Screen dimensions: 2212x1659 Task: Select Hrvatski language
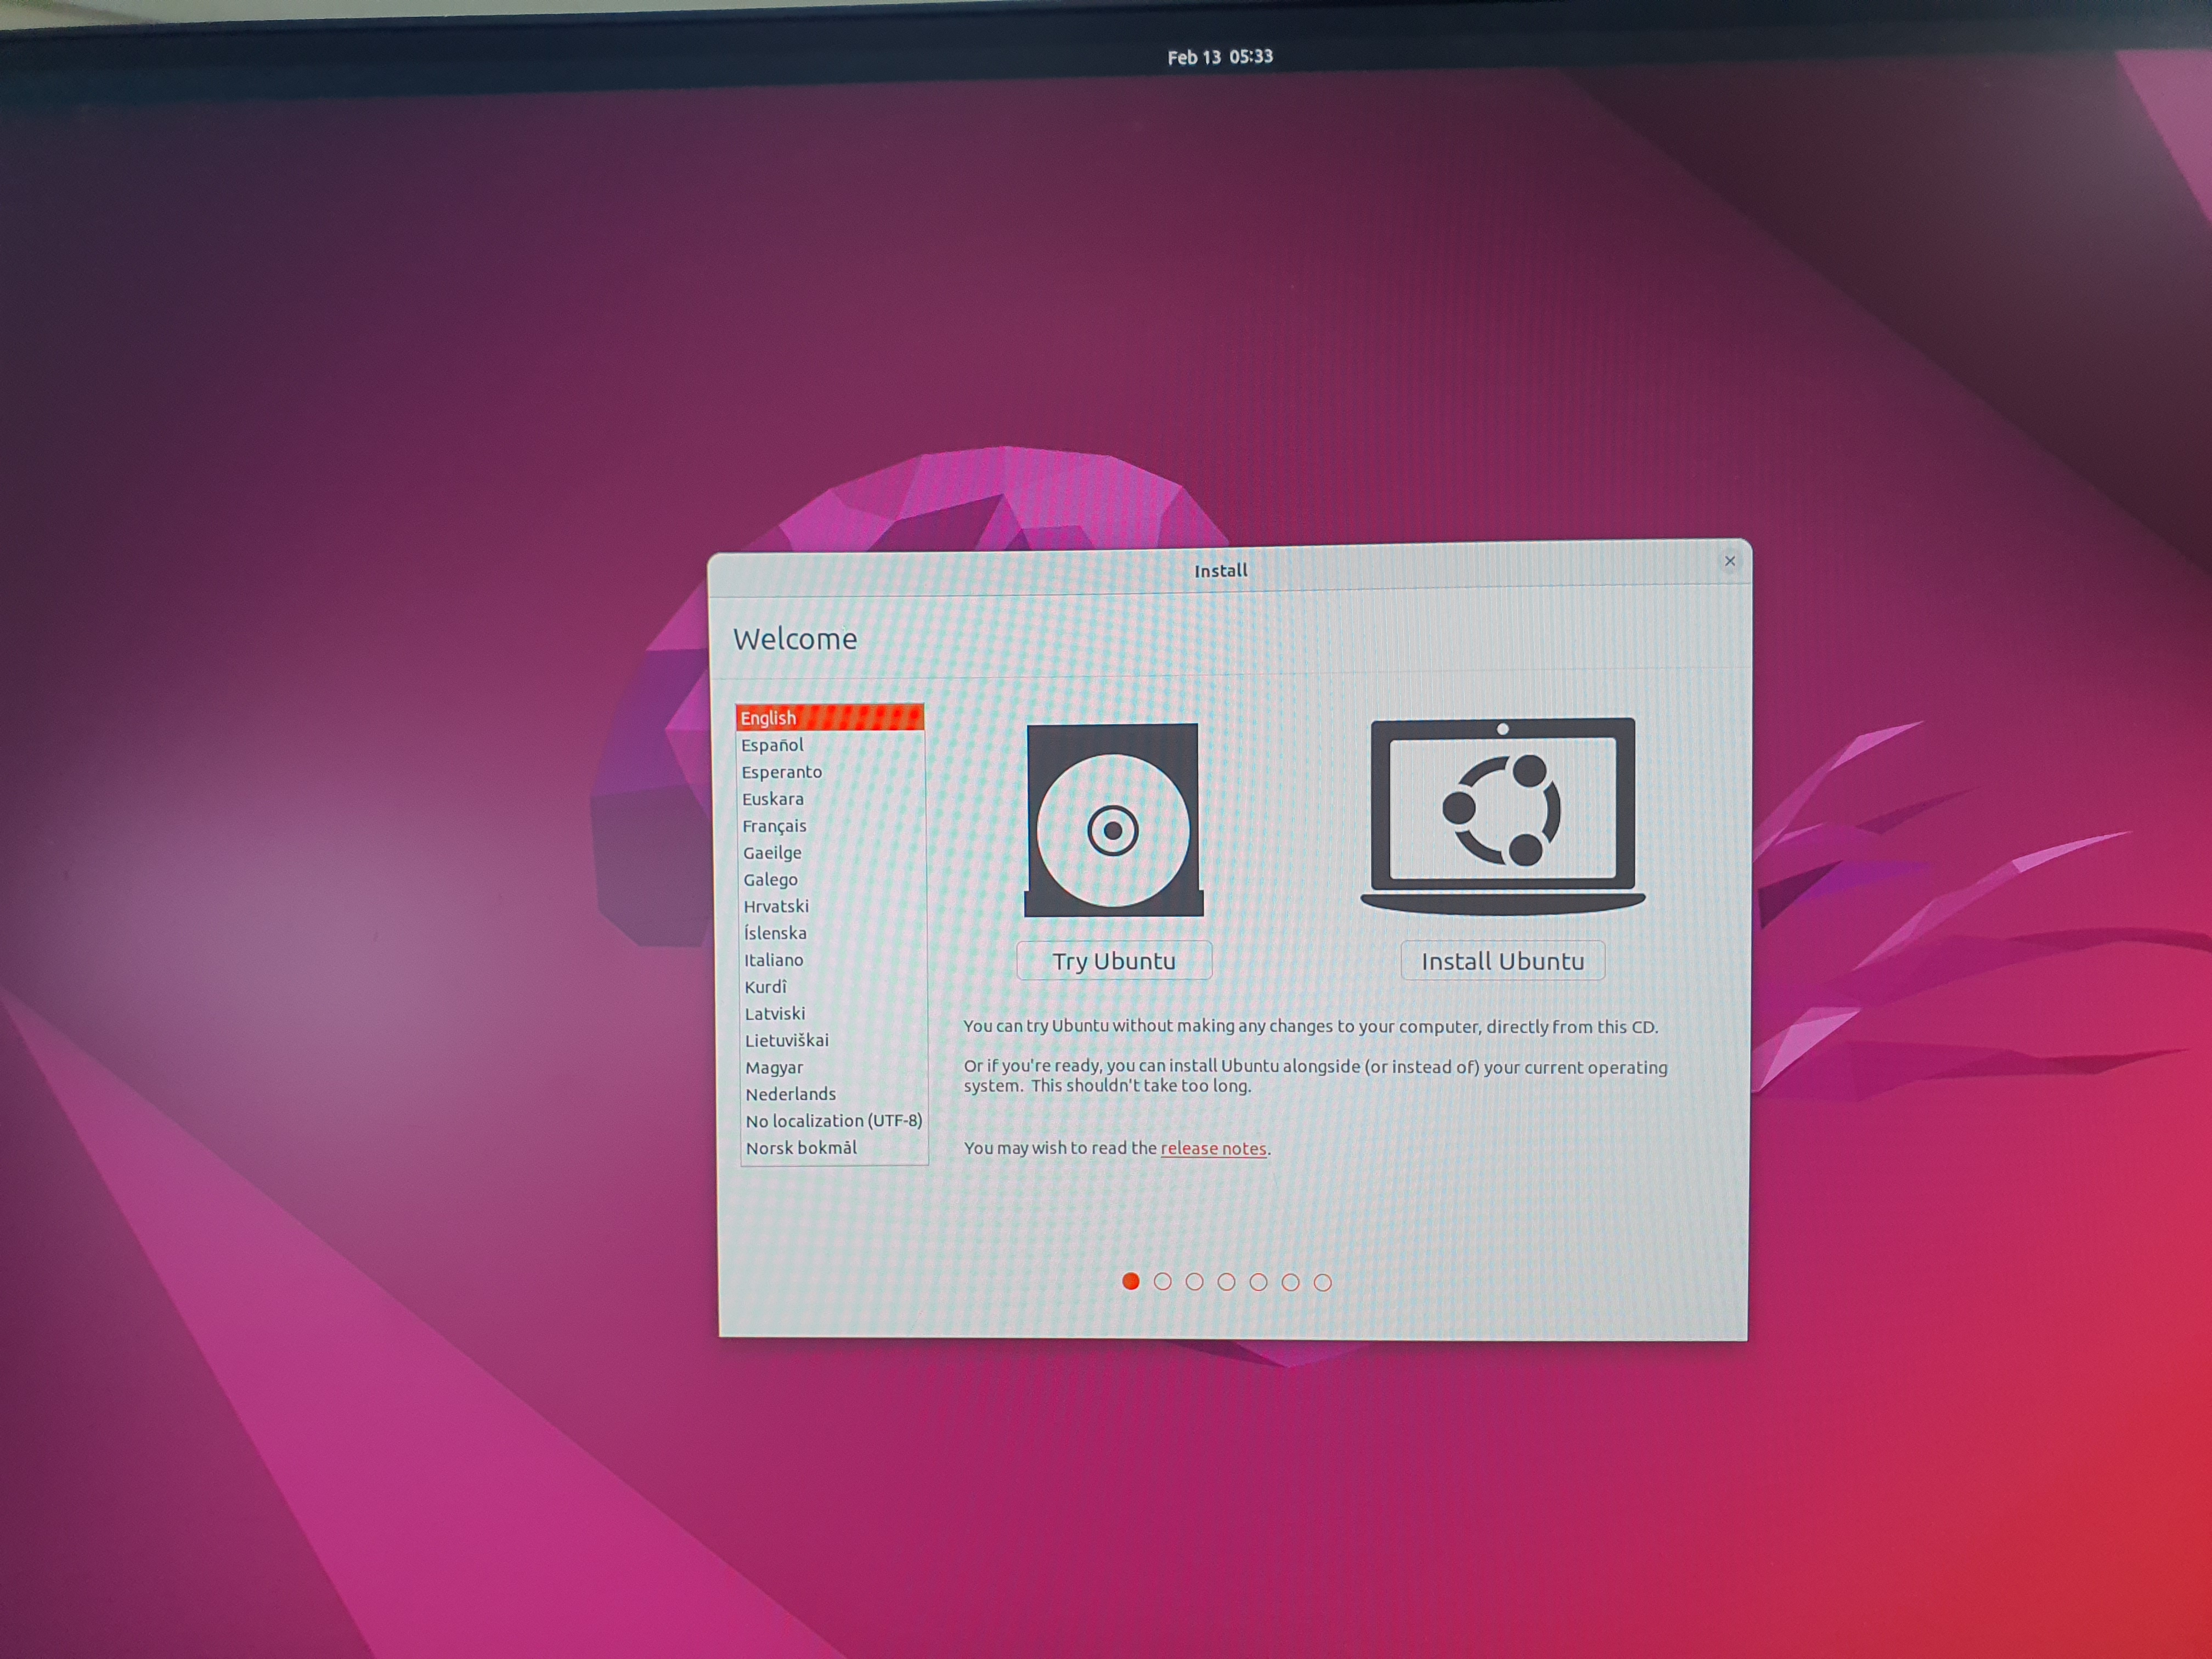(x=833, y=906)
